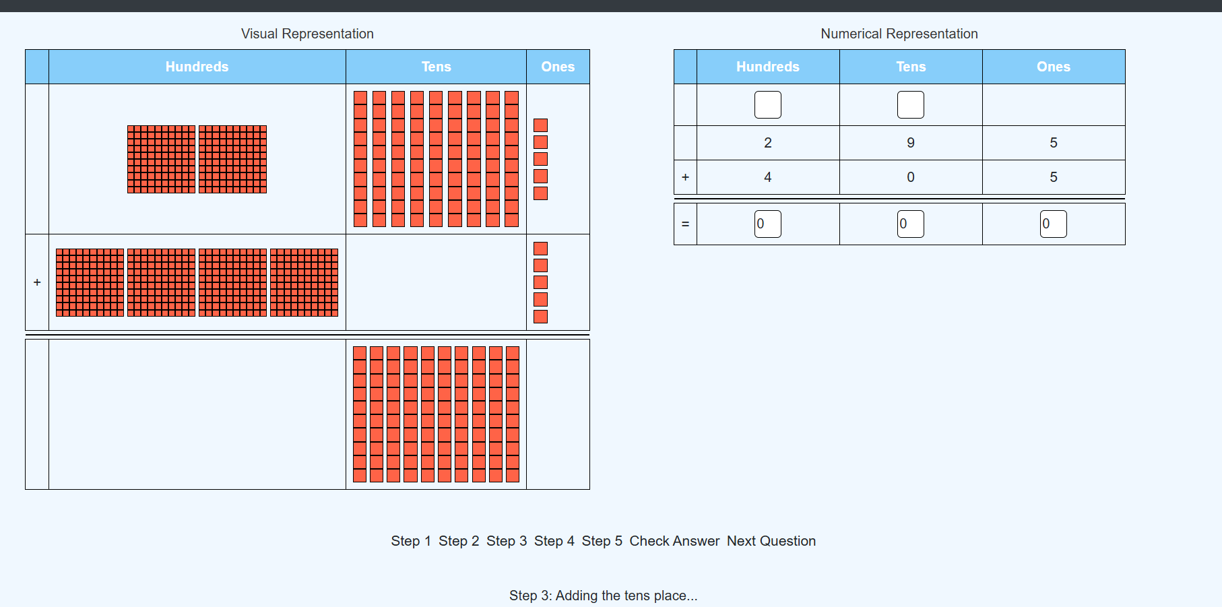Click the Ones result box showing 0
Image resolution: width=1222 pixels, height=607 pixels.
click(1054, 224)
